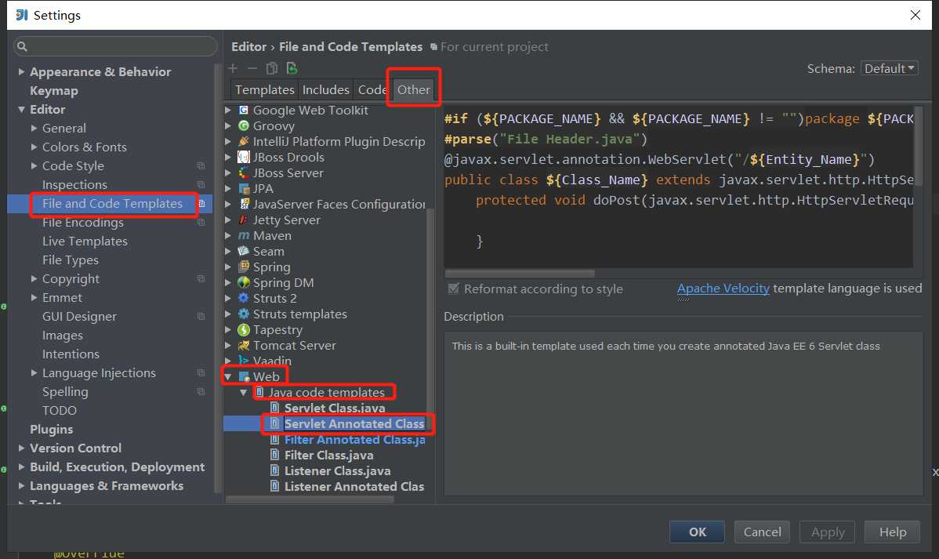939x559 pixels.
Task: Select File and Code Templates setting
Action: [112, 204]
